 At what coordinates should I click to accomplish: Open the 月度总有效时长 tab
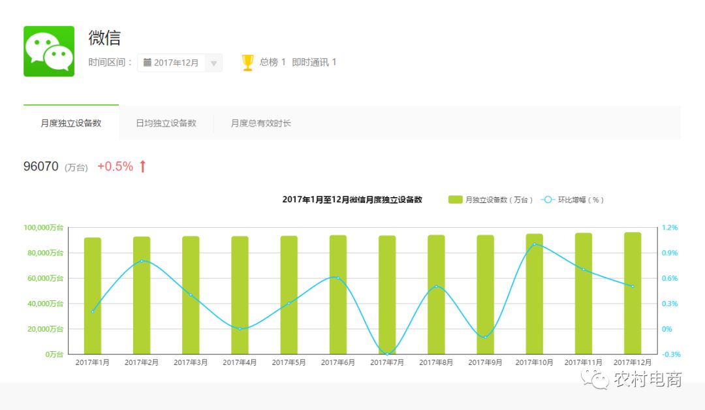[260, 123]
